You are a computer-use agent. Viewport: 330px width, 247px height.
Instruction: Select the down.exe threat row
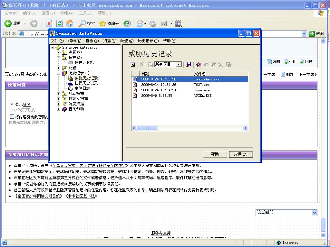(189, 90)
